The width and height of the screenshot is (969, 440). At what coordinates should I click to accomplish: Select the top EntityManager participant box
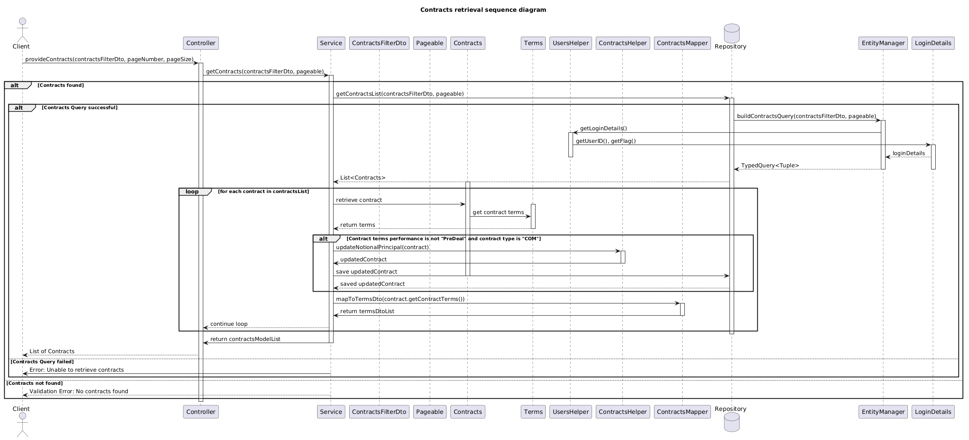[x=883, y=43]
